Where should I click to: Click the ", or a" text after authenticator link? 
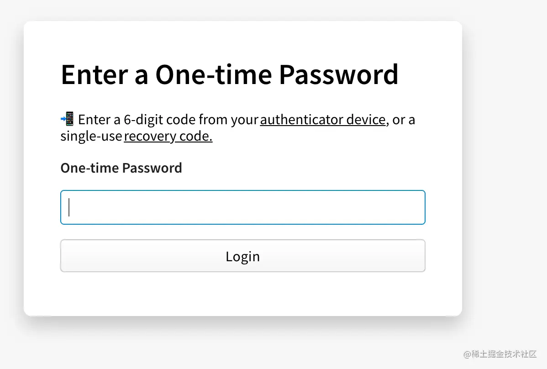click(x=401, y=120)
